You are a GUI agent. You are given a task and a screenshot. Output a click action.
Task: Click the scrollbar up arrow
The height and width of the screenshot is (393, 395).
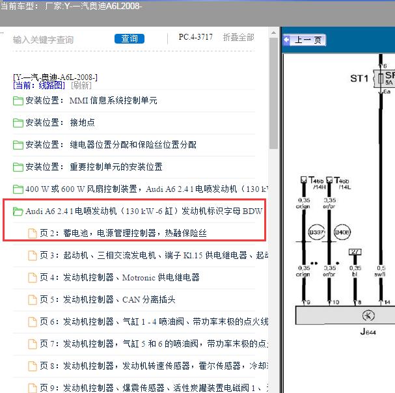273,33
